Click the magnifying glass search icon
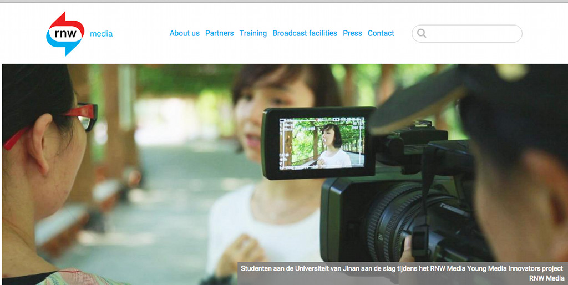 (x=422, y=33)
